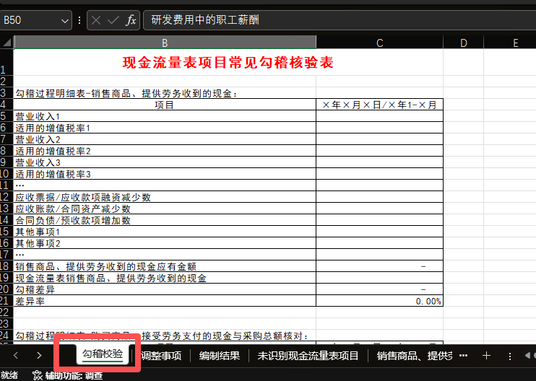The width and height of the screenshot is (536, 381).
Task: Click the 就绪 status bar indicator
Action: pos(9,375)
